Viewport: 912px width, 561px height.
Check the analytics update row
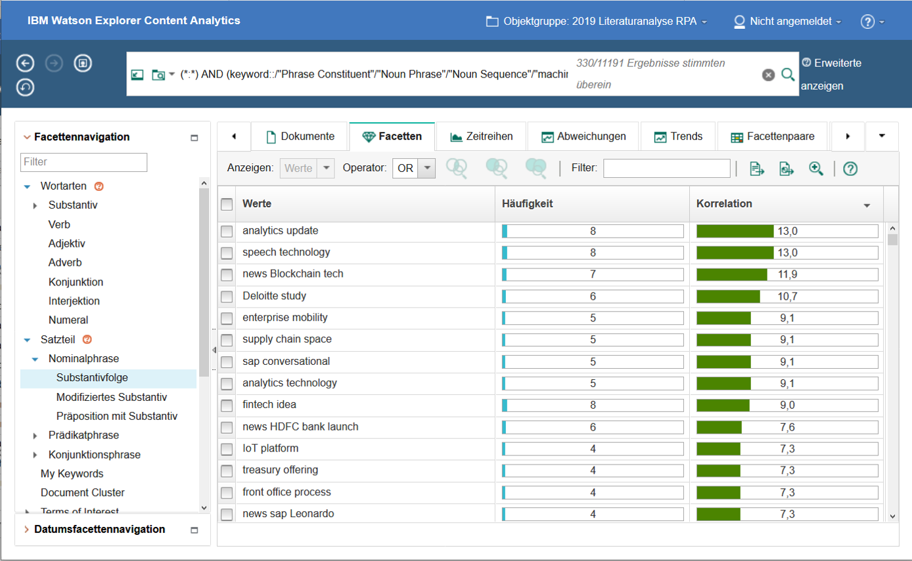coord(227,231)
